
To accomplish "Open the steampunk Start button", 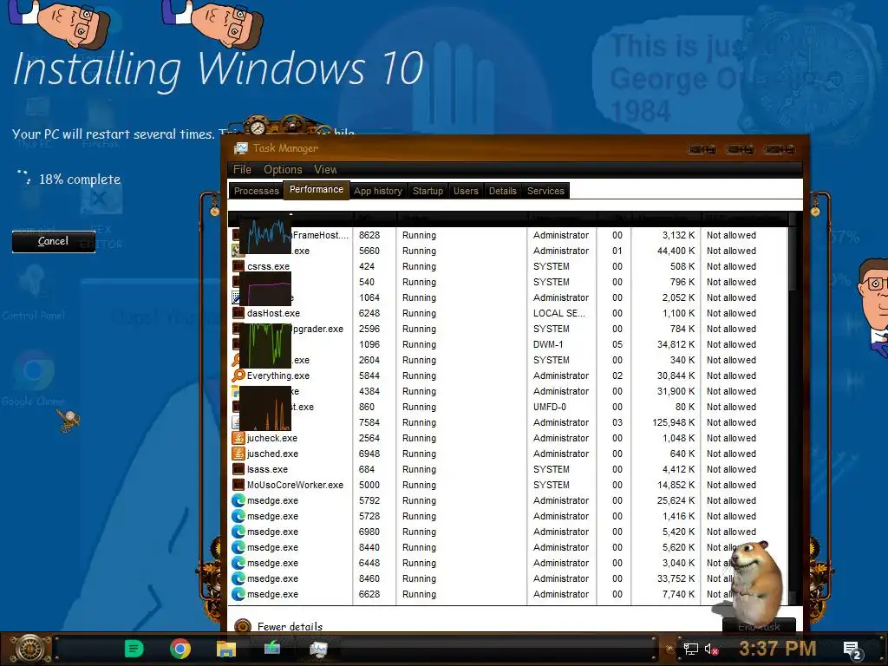I will click(29, 649).
